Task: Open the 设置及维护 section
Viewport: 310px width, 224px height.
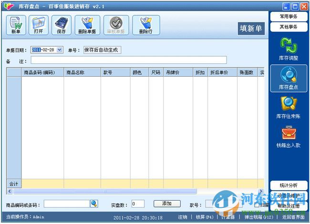Action: pos(289,195)
